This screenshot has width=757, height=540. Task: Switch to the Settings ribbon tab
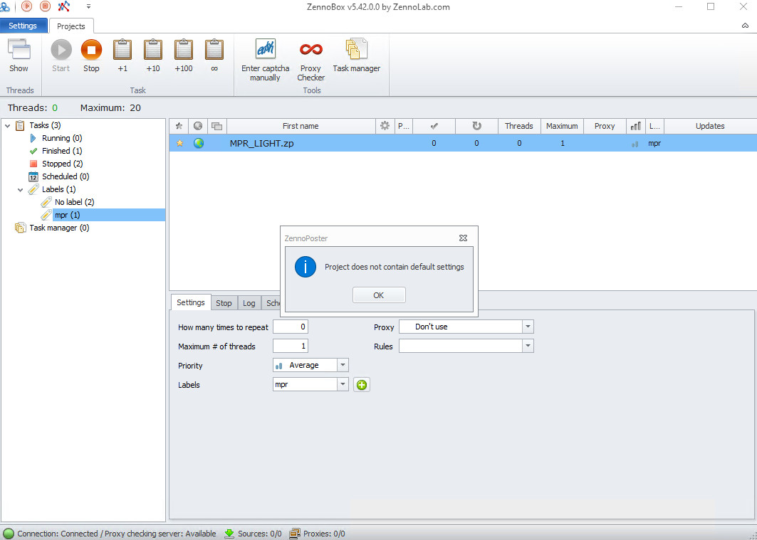pyautogui.click(x=23, y=26)
